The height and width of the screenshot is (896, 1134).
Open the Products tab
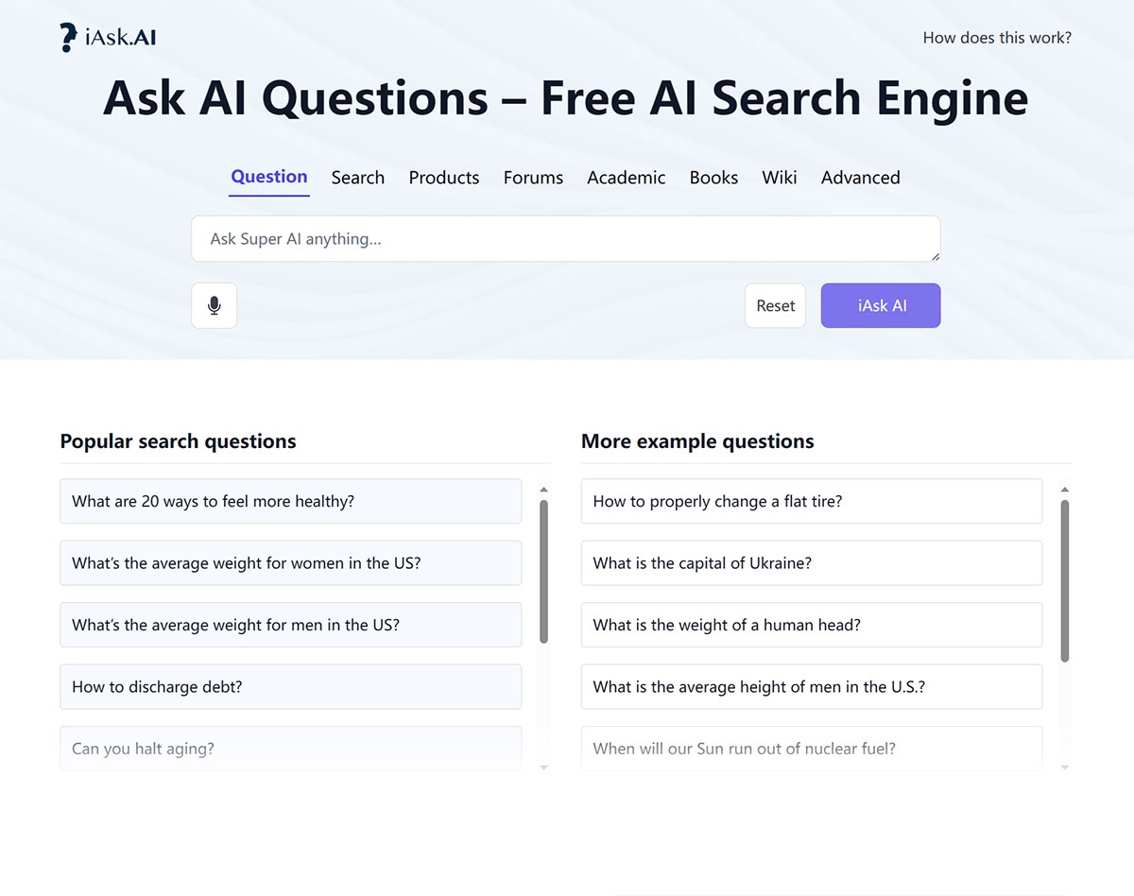pyautogui.click(x=443, y=178)
